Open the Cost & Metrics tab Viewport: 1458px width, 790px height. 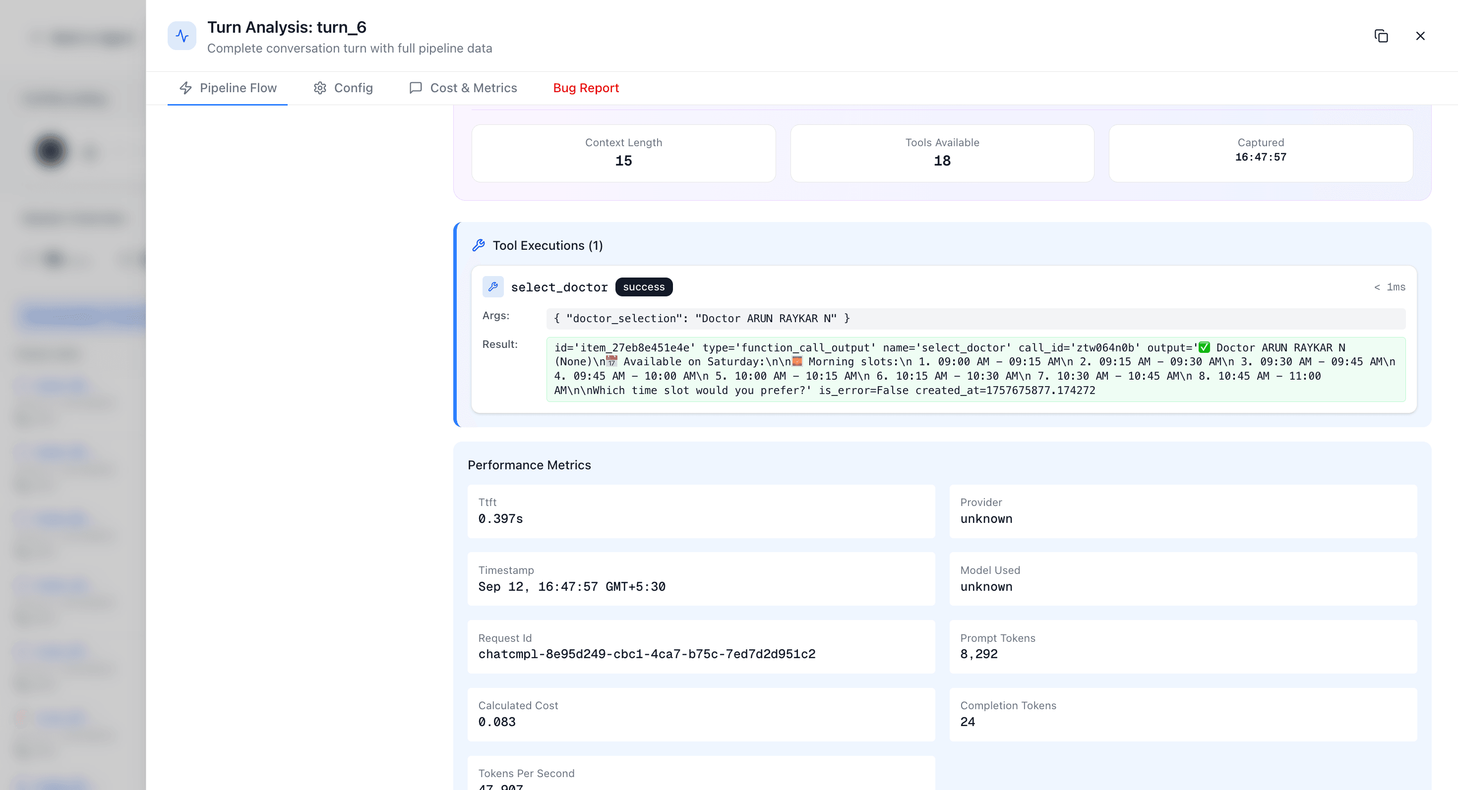(x=463, y=88)
